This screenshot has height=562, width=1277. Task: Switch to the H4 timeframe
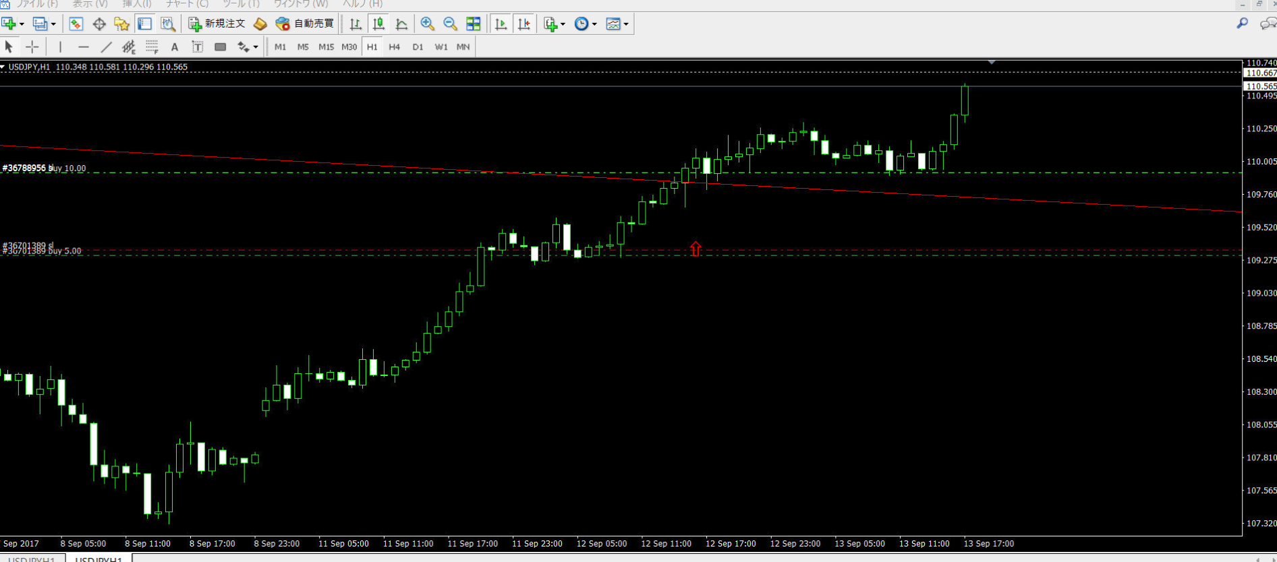pos(395,46)
